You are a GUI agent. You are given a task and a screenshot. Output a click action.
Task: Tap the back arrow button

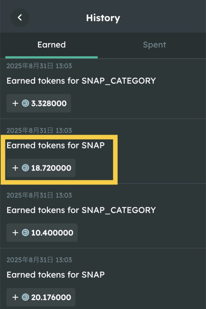tap(20, 18)
